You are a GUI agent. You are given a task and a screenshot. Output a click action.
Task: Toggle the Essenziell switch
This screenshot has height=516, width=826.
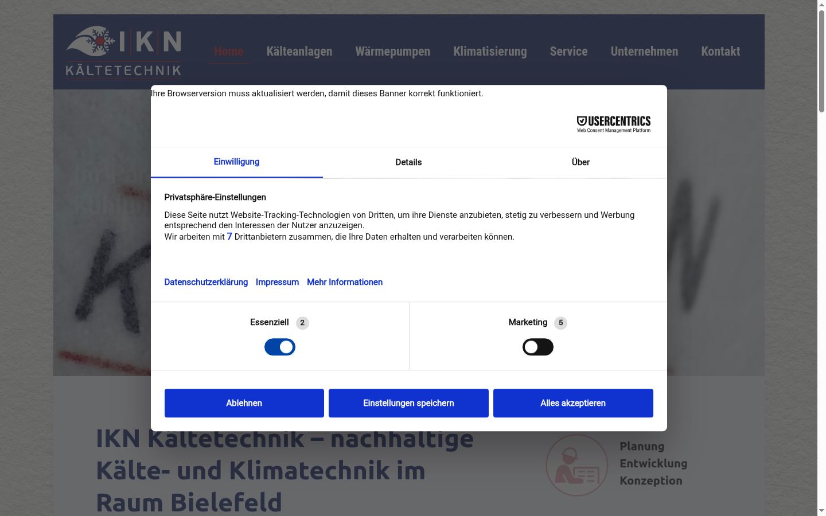click(280, 347)
